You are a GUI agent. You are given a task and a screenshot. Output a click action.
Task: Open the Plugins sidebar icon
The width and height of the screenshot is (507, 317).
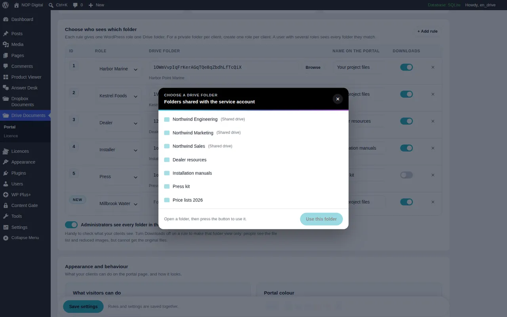click(6, 173)
